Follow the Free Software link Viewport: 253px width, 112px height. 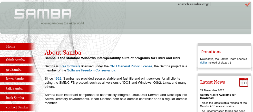coord(70,66)
